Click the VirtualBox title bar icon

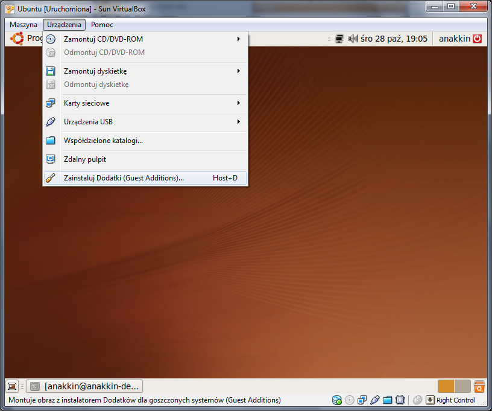coord(10,9)
